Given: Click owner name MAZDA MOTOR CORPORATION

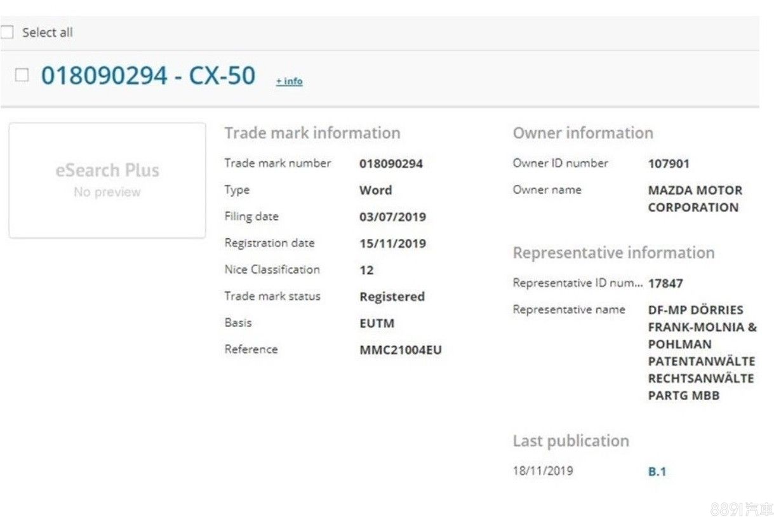Looking at the screenshot, I should [695, 199].
